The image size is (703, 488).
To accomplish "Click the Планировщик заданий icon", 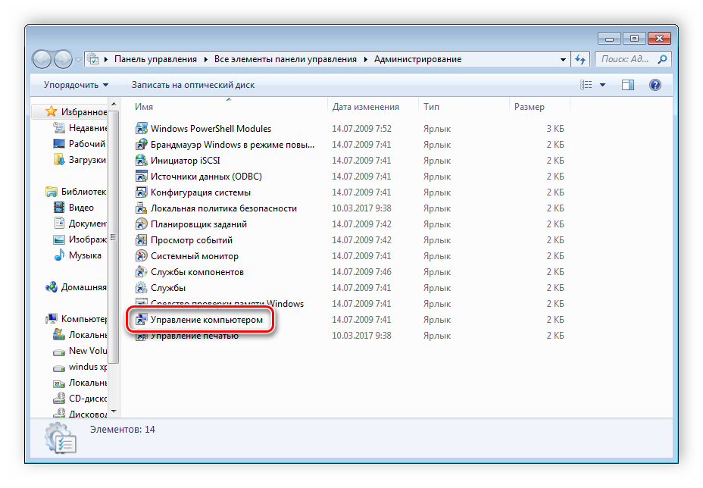I will click(x=141, y=224).
